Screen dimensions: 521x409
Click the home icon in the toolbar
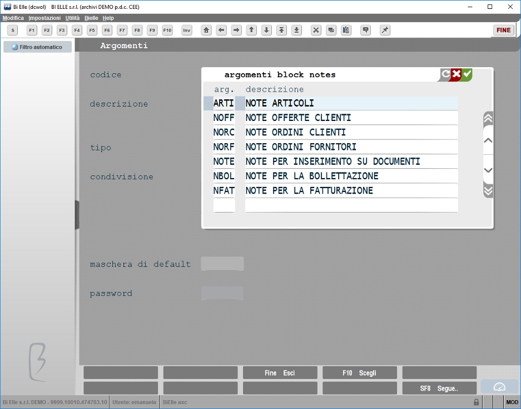(206, 30)
